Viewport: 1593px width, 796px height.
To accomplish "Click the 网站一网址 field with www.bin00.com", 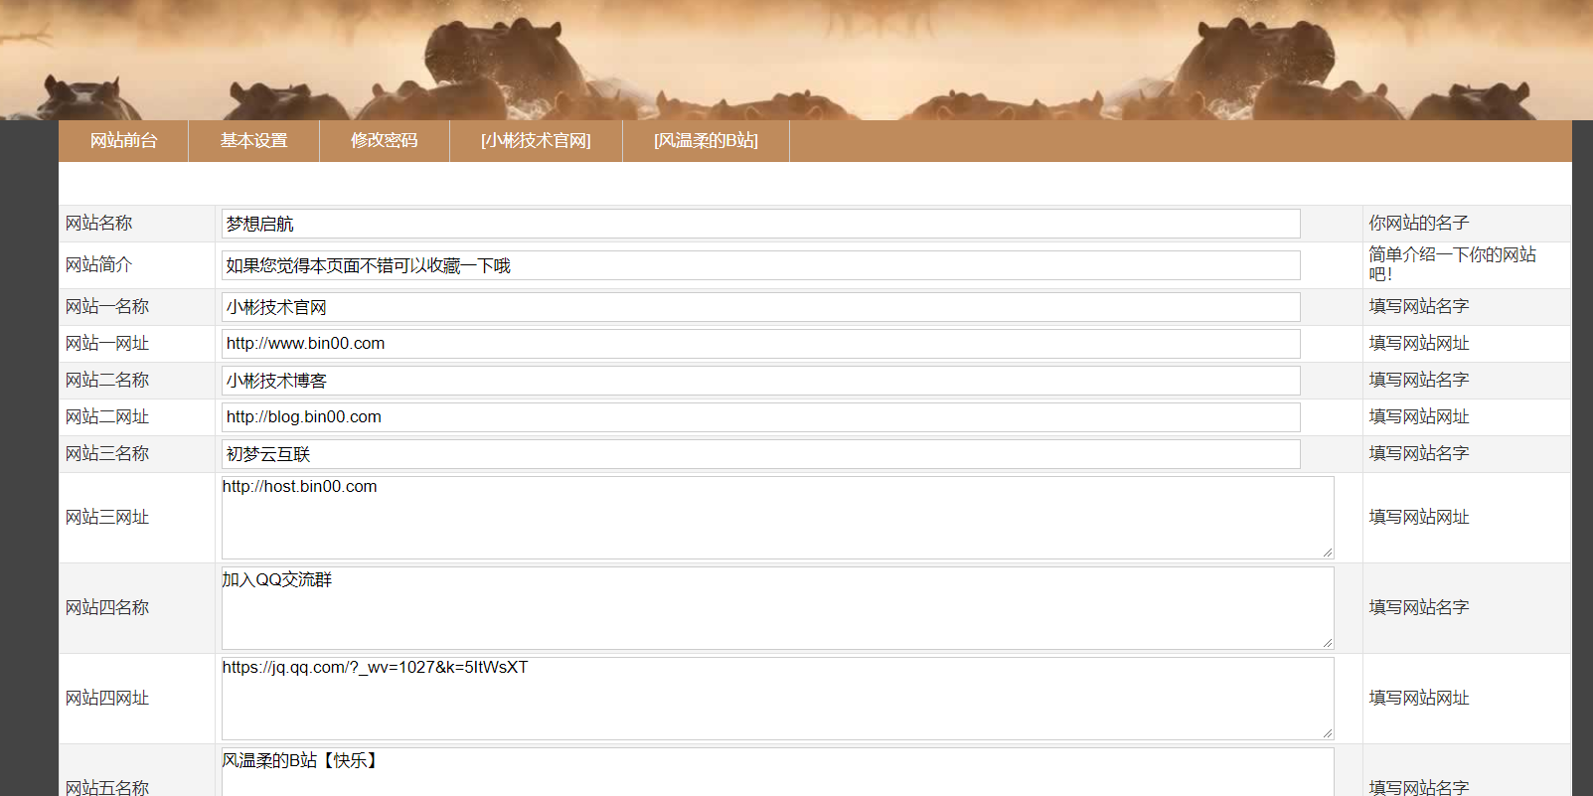I will pos(760,344).
